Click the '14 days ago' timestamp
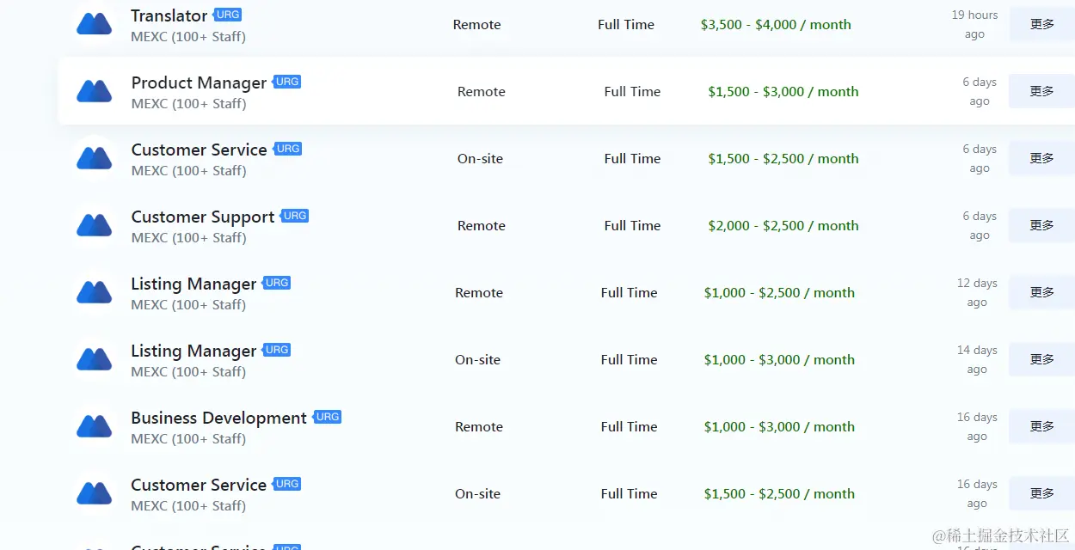Image resolution: width=1075 pixels, height=550 pixels. pyautogui.click(x=977, y=360)
